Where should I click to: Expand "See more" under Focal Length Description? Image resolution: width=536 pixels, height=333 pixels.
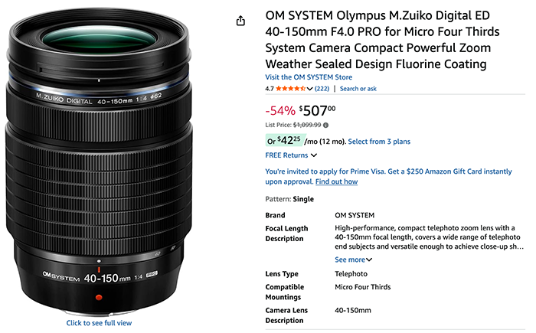click(354, 260)
